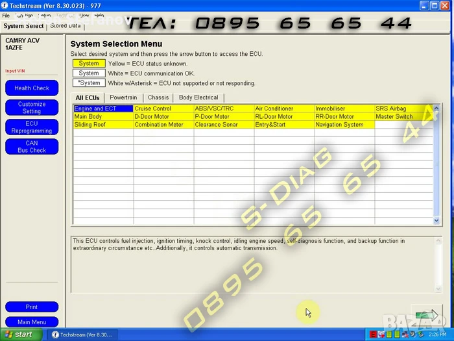Open the File menu
The width and height of the screenshot is (454, 341).
6,16
